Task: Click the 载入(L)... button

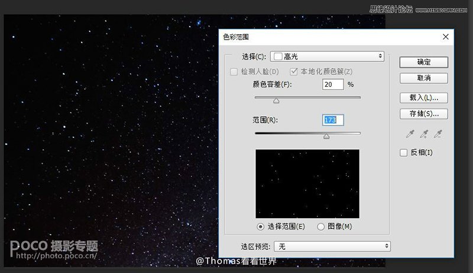Action: (x=424, y=98)
